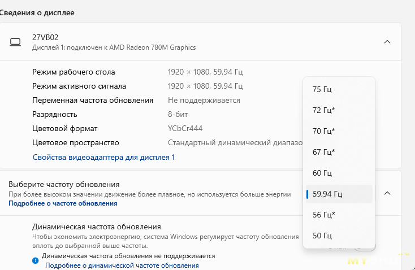Image resolution: width=415 pixels, height=270 pixels.
Task: Click the blue info icon about dynamic refresh rate
Action: 35,260
